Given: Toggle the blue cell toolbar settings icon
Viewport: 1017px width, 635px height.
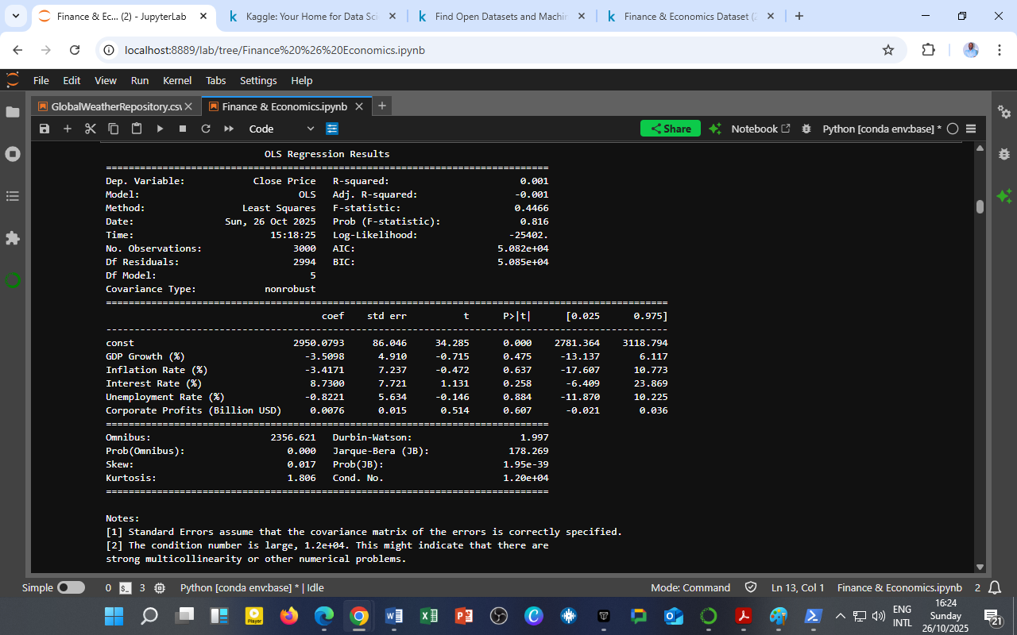Looking at the screenshot, I should pyautogui.click(x=331, y=128).
